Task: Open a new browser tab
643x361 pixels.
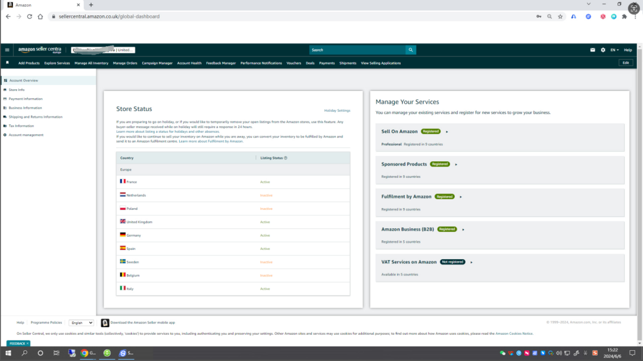Action: click(91, 5)
